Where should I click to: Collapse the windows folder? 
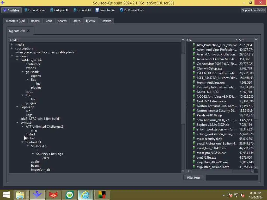point(12,56)
